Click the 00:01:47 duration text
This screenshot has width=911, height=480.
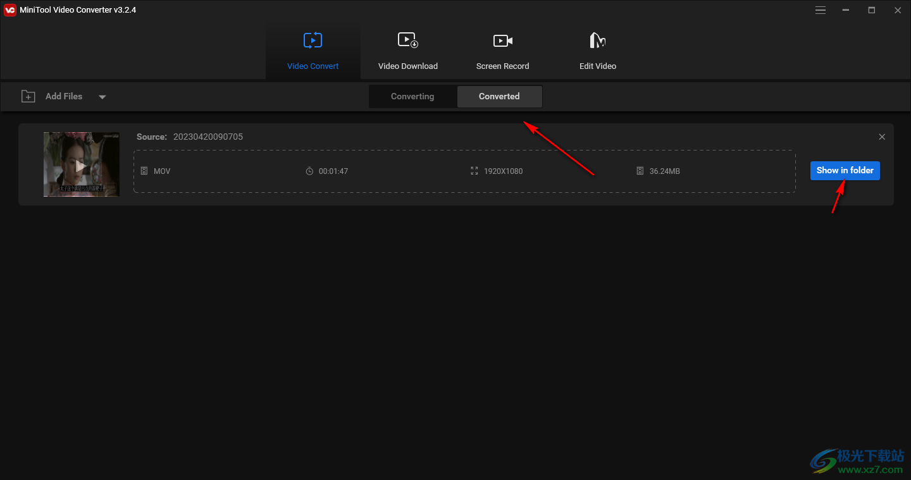click(x=333, y=171)
